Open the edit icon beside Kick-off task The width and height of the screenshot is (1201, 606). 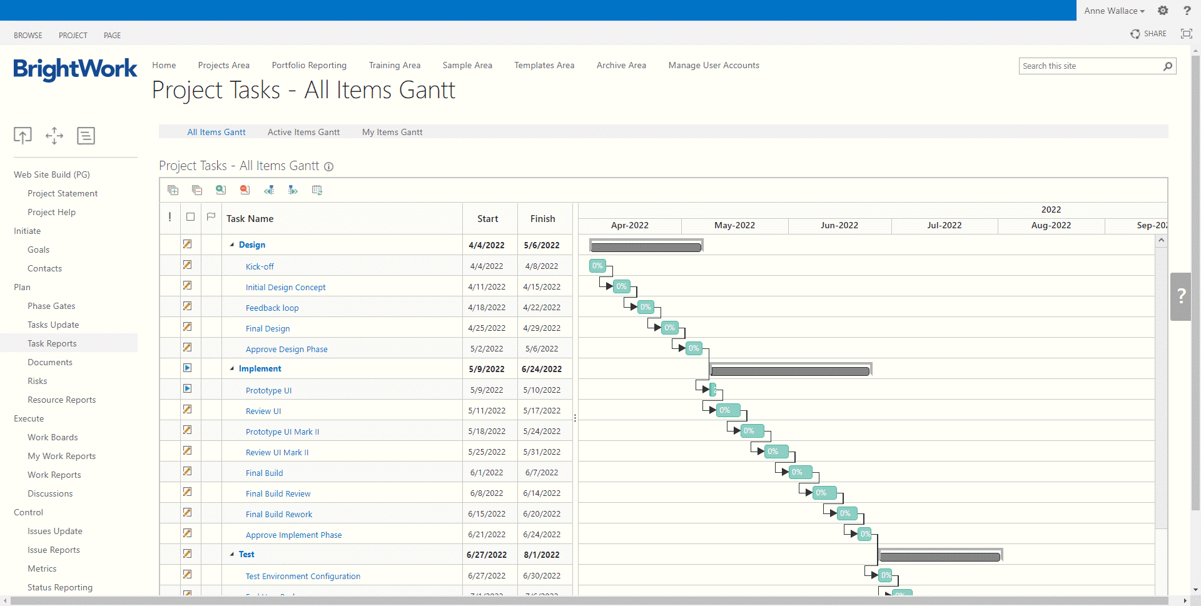pos(188,265)
